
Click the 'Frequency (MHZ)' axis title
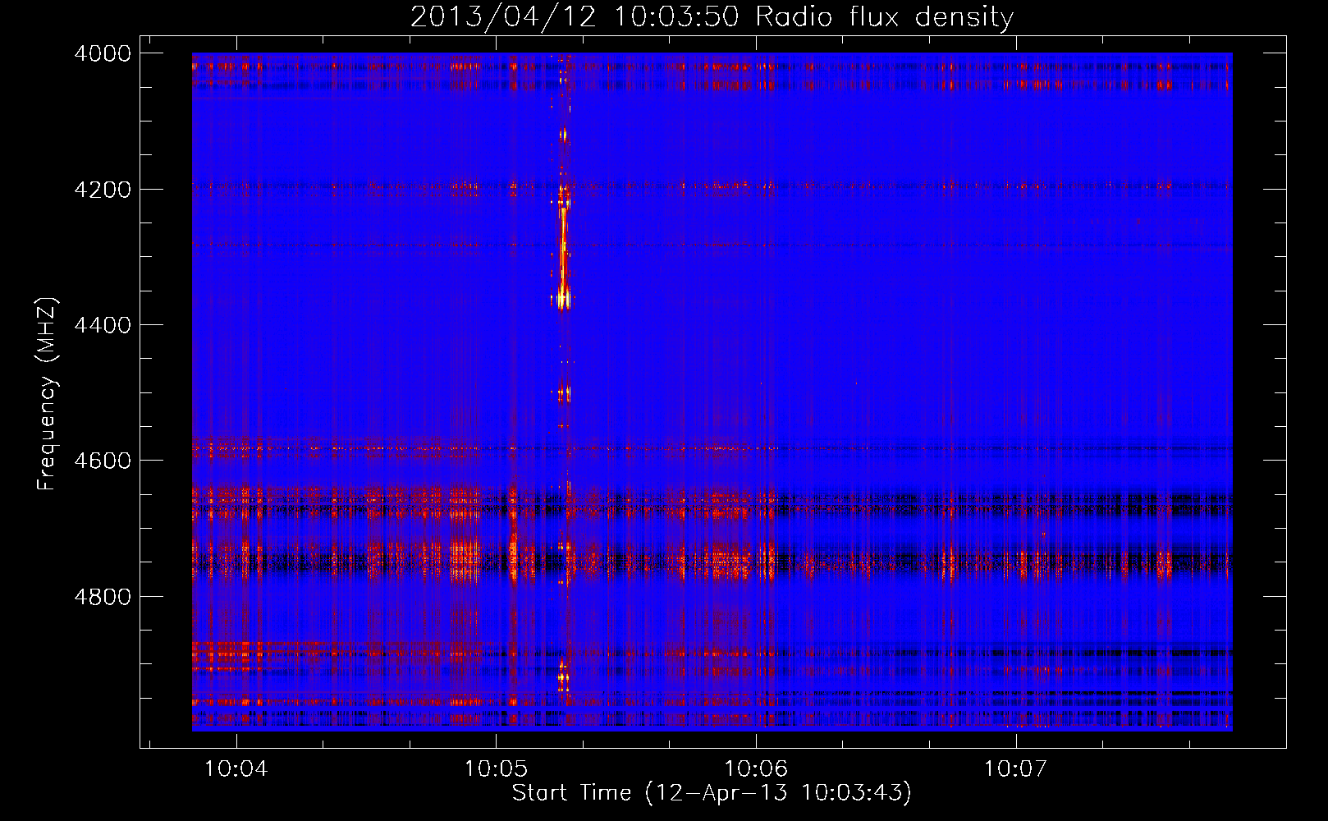[x=47, y=394]
